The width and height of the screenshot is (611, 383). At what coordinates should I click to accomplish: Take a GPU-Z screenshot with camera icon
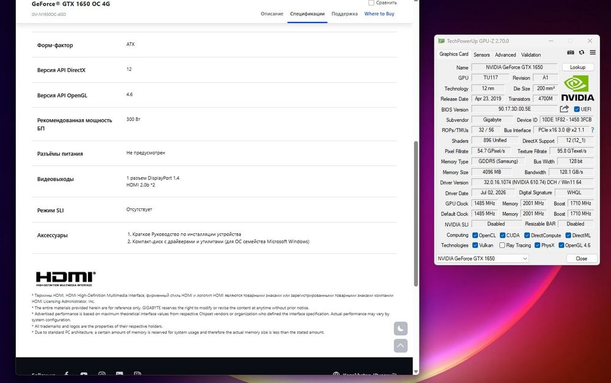point(571,52)
